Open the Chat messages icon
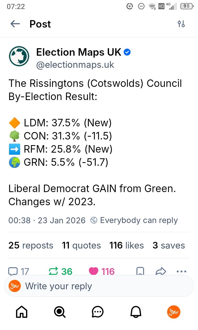The height and width of the screenshot is (330, 198). (x=98, y=312)
